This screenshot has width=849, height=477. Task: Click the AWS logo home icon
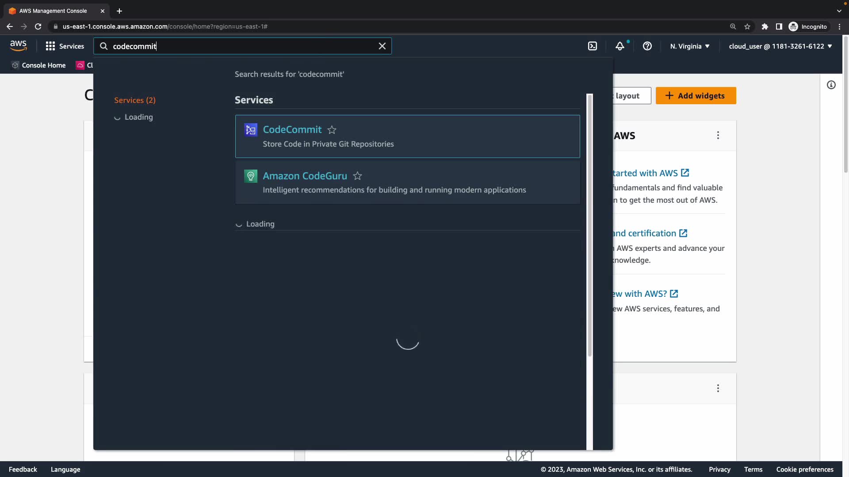pyautogui.click(x=18, y=45)
